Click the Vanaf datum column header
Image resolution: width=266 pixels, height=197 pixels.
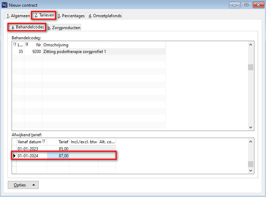[x=30, y=142]
